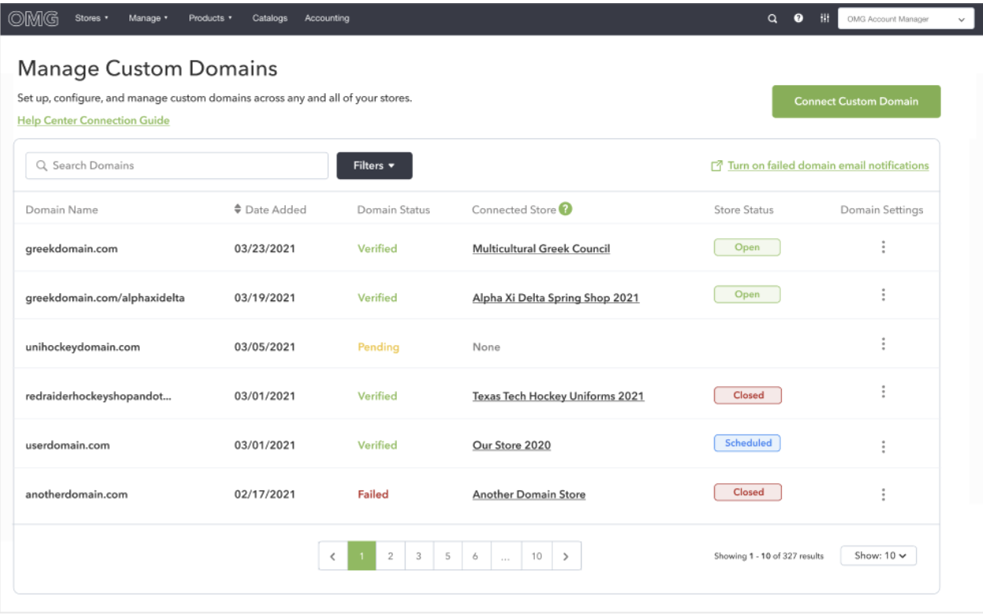983x615 pixels.
Task: Click the Search Domains field
Action: pyautogui.click(x=177, y=166)
